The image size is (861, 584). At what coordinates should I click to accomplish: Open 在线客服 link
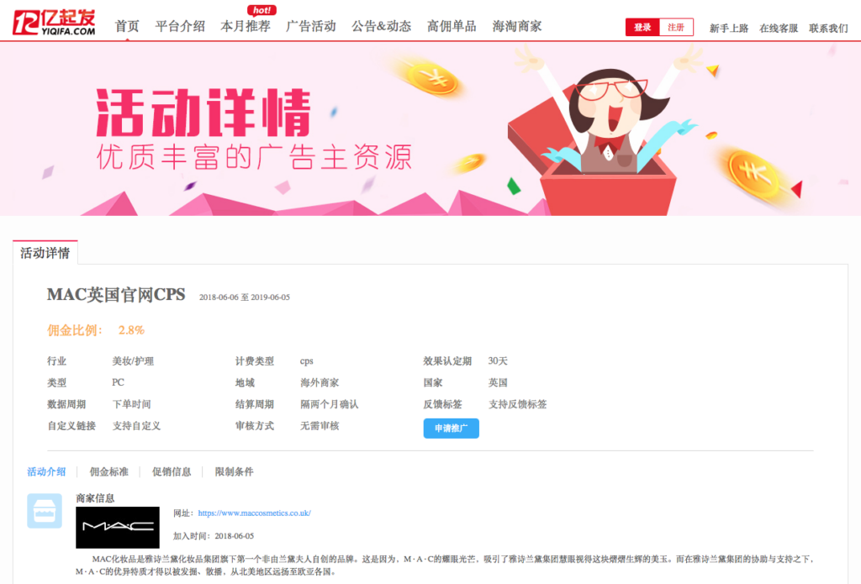779,28
